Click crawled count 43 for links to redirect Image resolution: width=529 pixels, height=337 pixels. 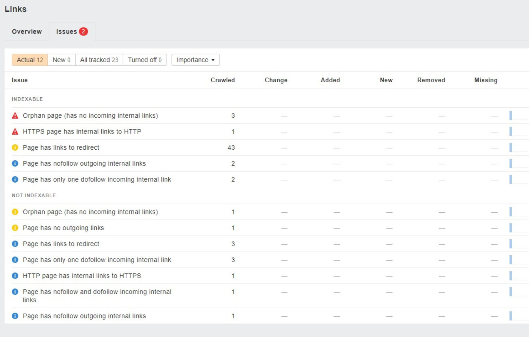(x=231, y=148)
